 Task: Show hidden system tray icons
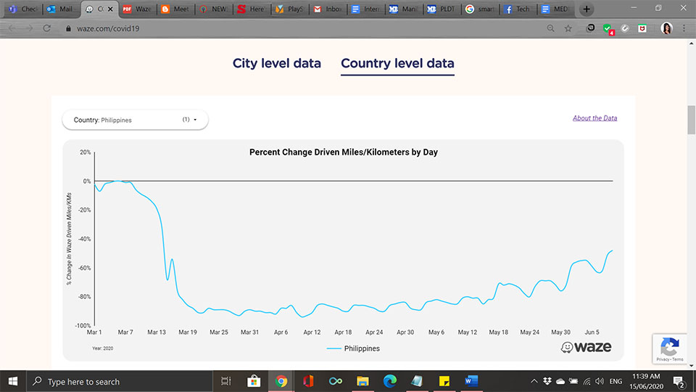tap(534, 381)
